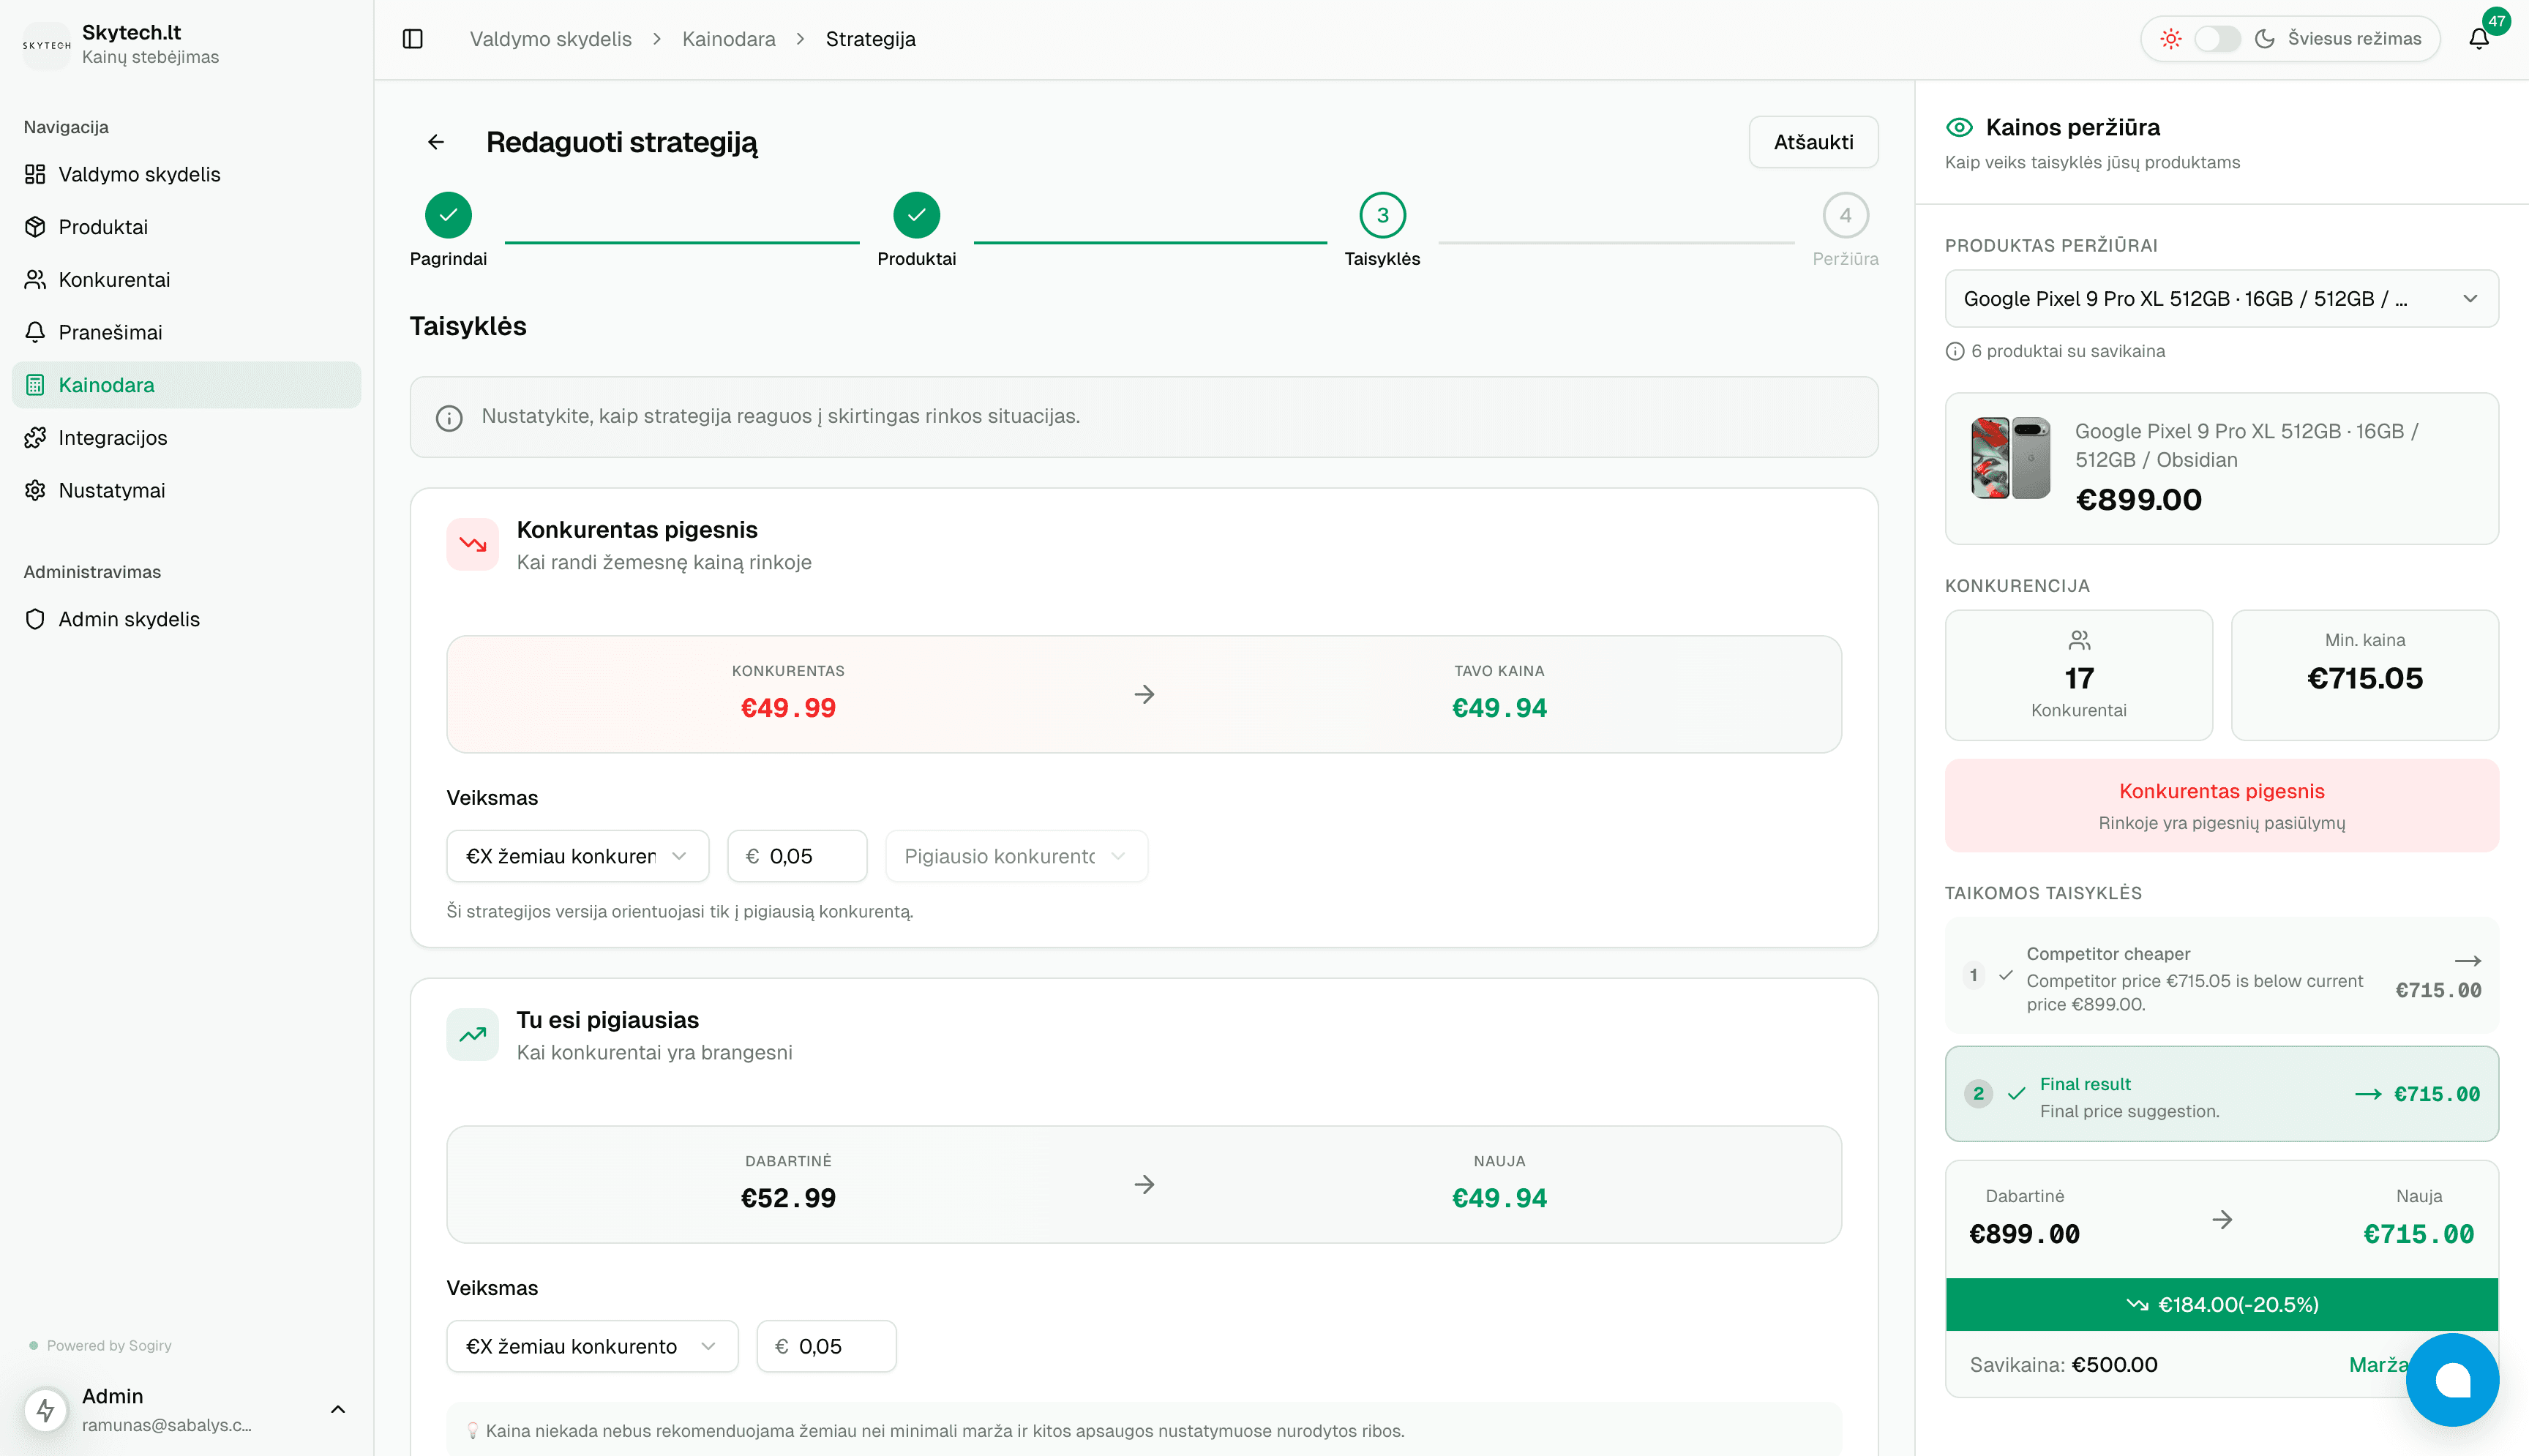Screen dimensions: 2529x1456
Task: Click the moon icon in theme switcher
Action: (2265, 39)
